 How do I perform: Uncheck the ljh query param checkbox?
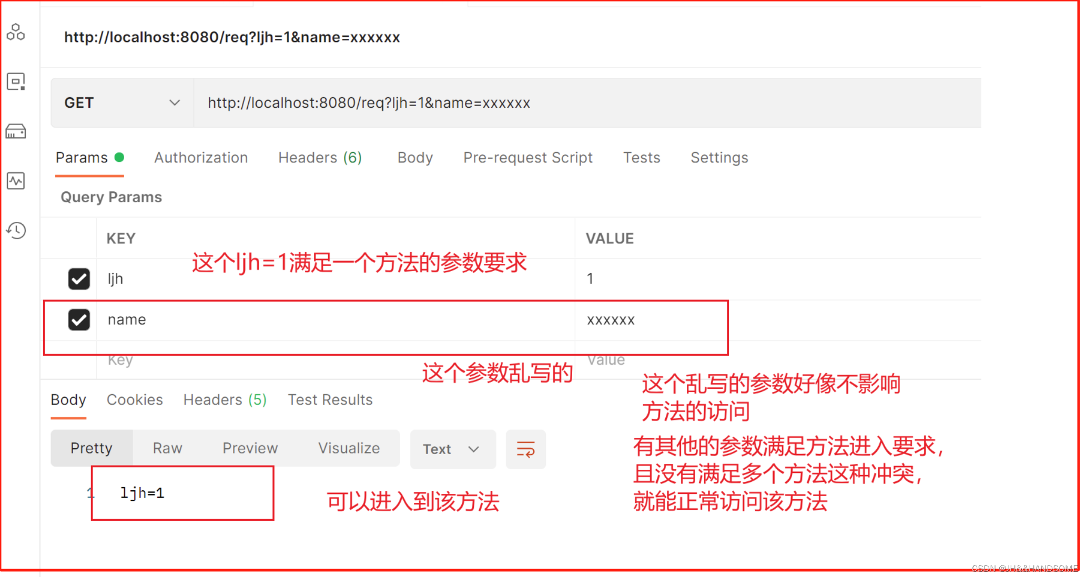click(79, 279)
